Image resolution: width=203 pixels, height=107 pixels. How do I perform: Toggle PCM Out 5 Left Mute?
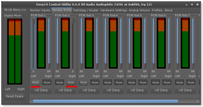132,83
